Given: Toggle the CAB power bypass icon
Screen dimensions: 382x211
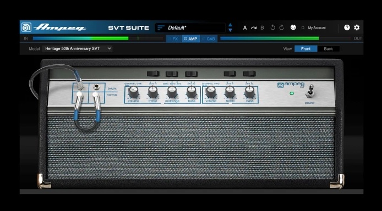Looking at the screenshot, I should pyautogui.click(x=204, y=38).
